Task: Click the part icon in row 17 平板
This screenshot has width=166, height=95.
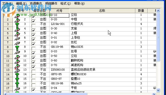Action: click(x=17, y=89)
